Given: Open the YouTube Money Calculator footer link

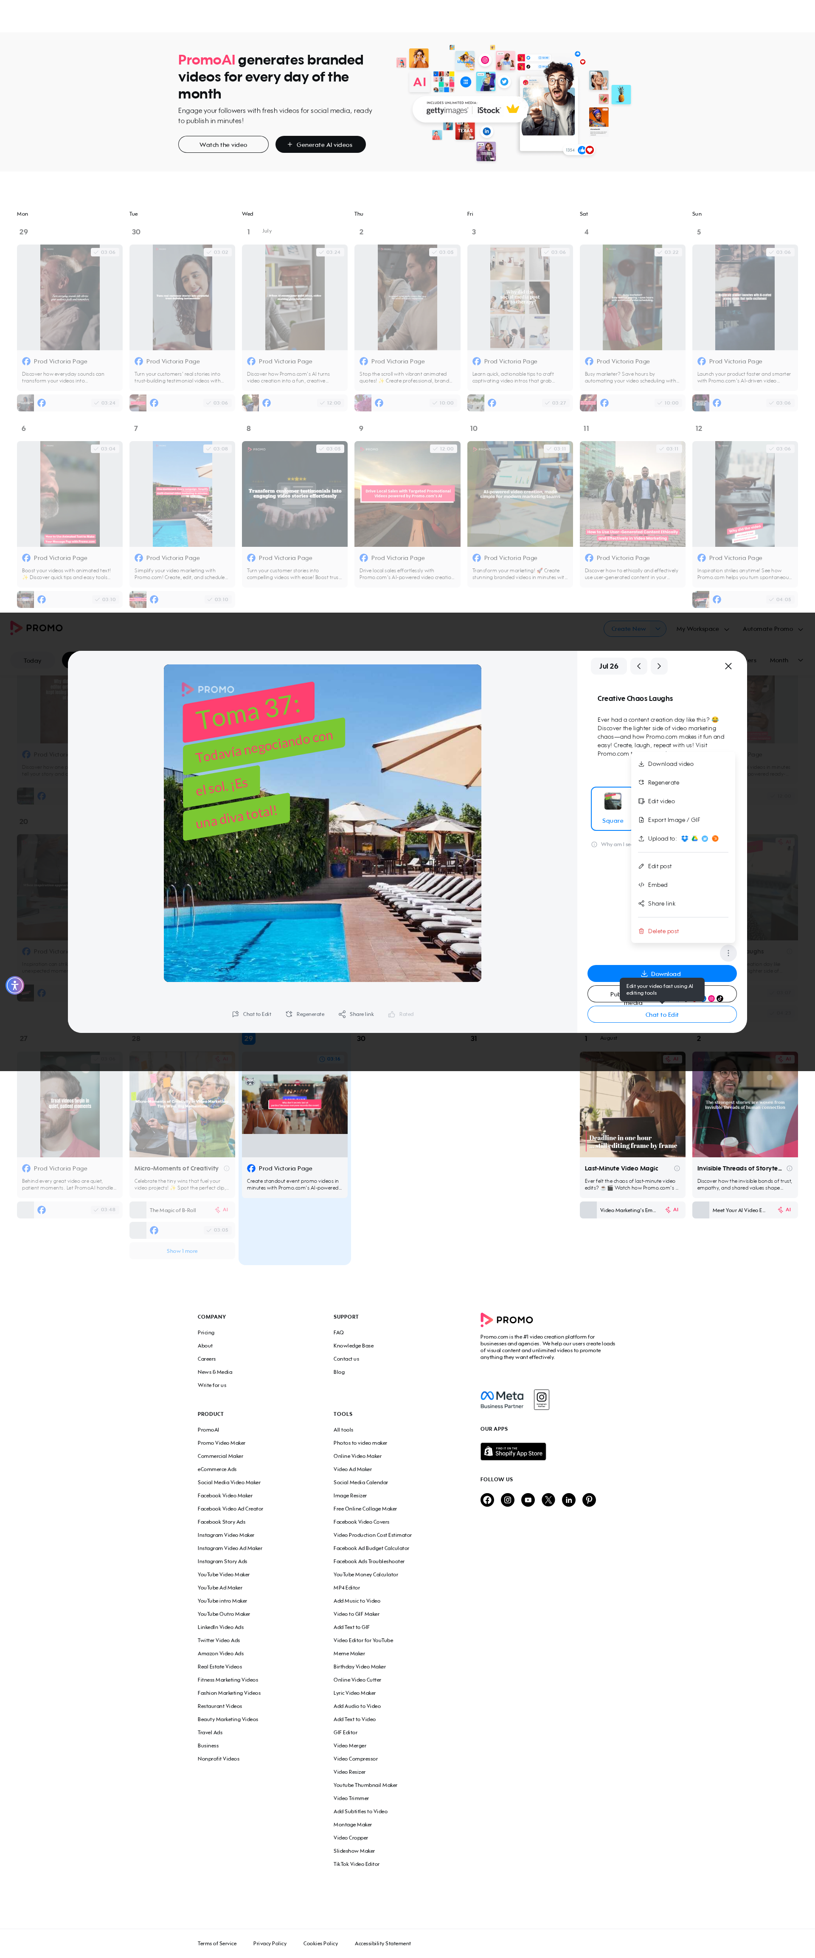Looking at the screenshot, I should tap(365, 1574).
